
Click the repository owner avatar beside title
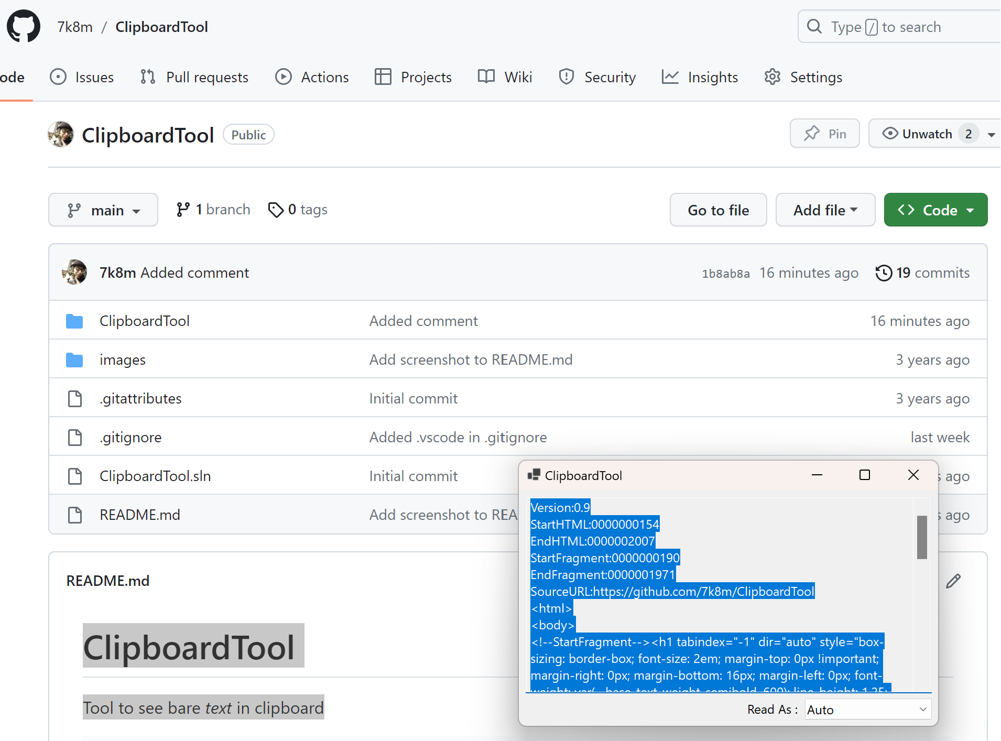pos(61,135)
